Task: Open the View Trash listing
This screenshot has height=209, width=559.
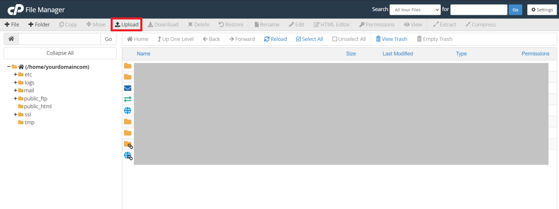Action: coord(392,39)
